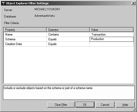This screenshot has width=137, height=112.
Task: Click the Property column header
Action: pyautogui.click(x=25, y=30)
